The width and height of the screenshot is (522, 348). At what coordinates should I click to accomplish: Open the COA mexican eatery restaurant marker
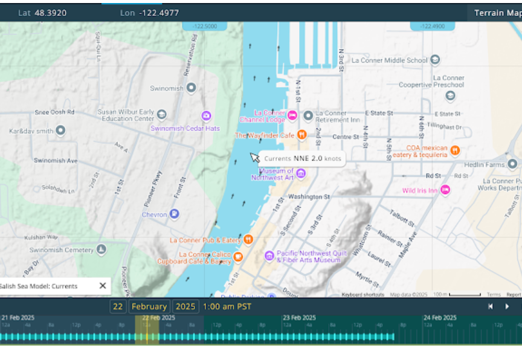(455, 150)
